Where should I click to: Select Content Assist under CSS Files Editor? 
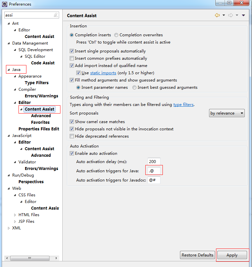45,208
